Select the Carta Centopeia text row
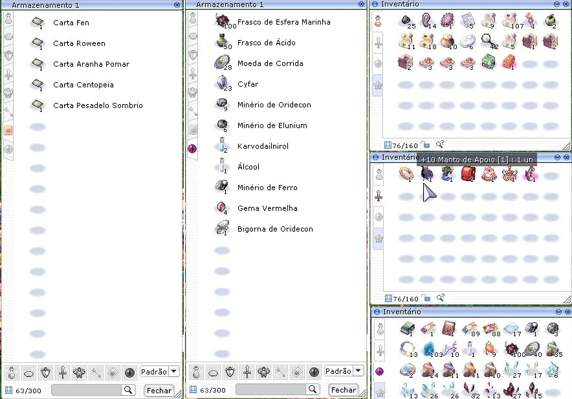This screenshot has height=399, width=572. [83, 85]
